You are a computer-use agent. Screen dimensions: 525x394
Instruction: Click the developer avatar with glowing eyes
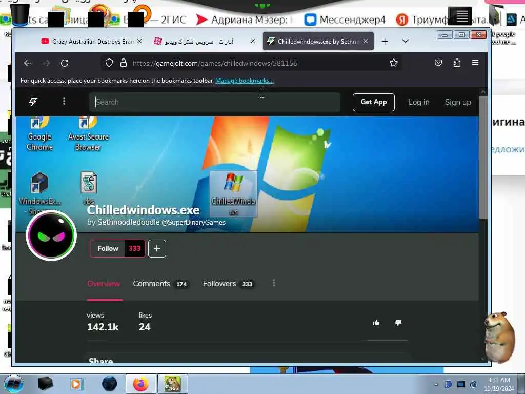click(51, 235)
